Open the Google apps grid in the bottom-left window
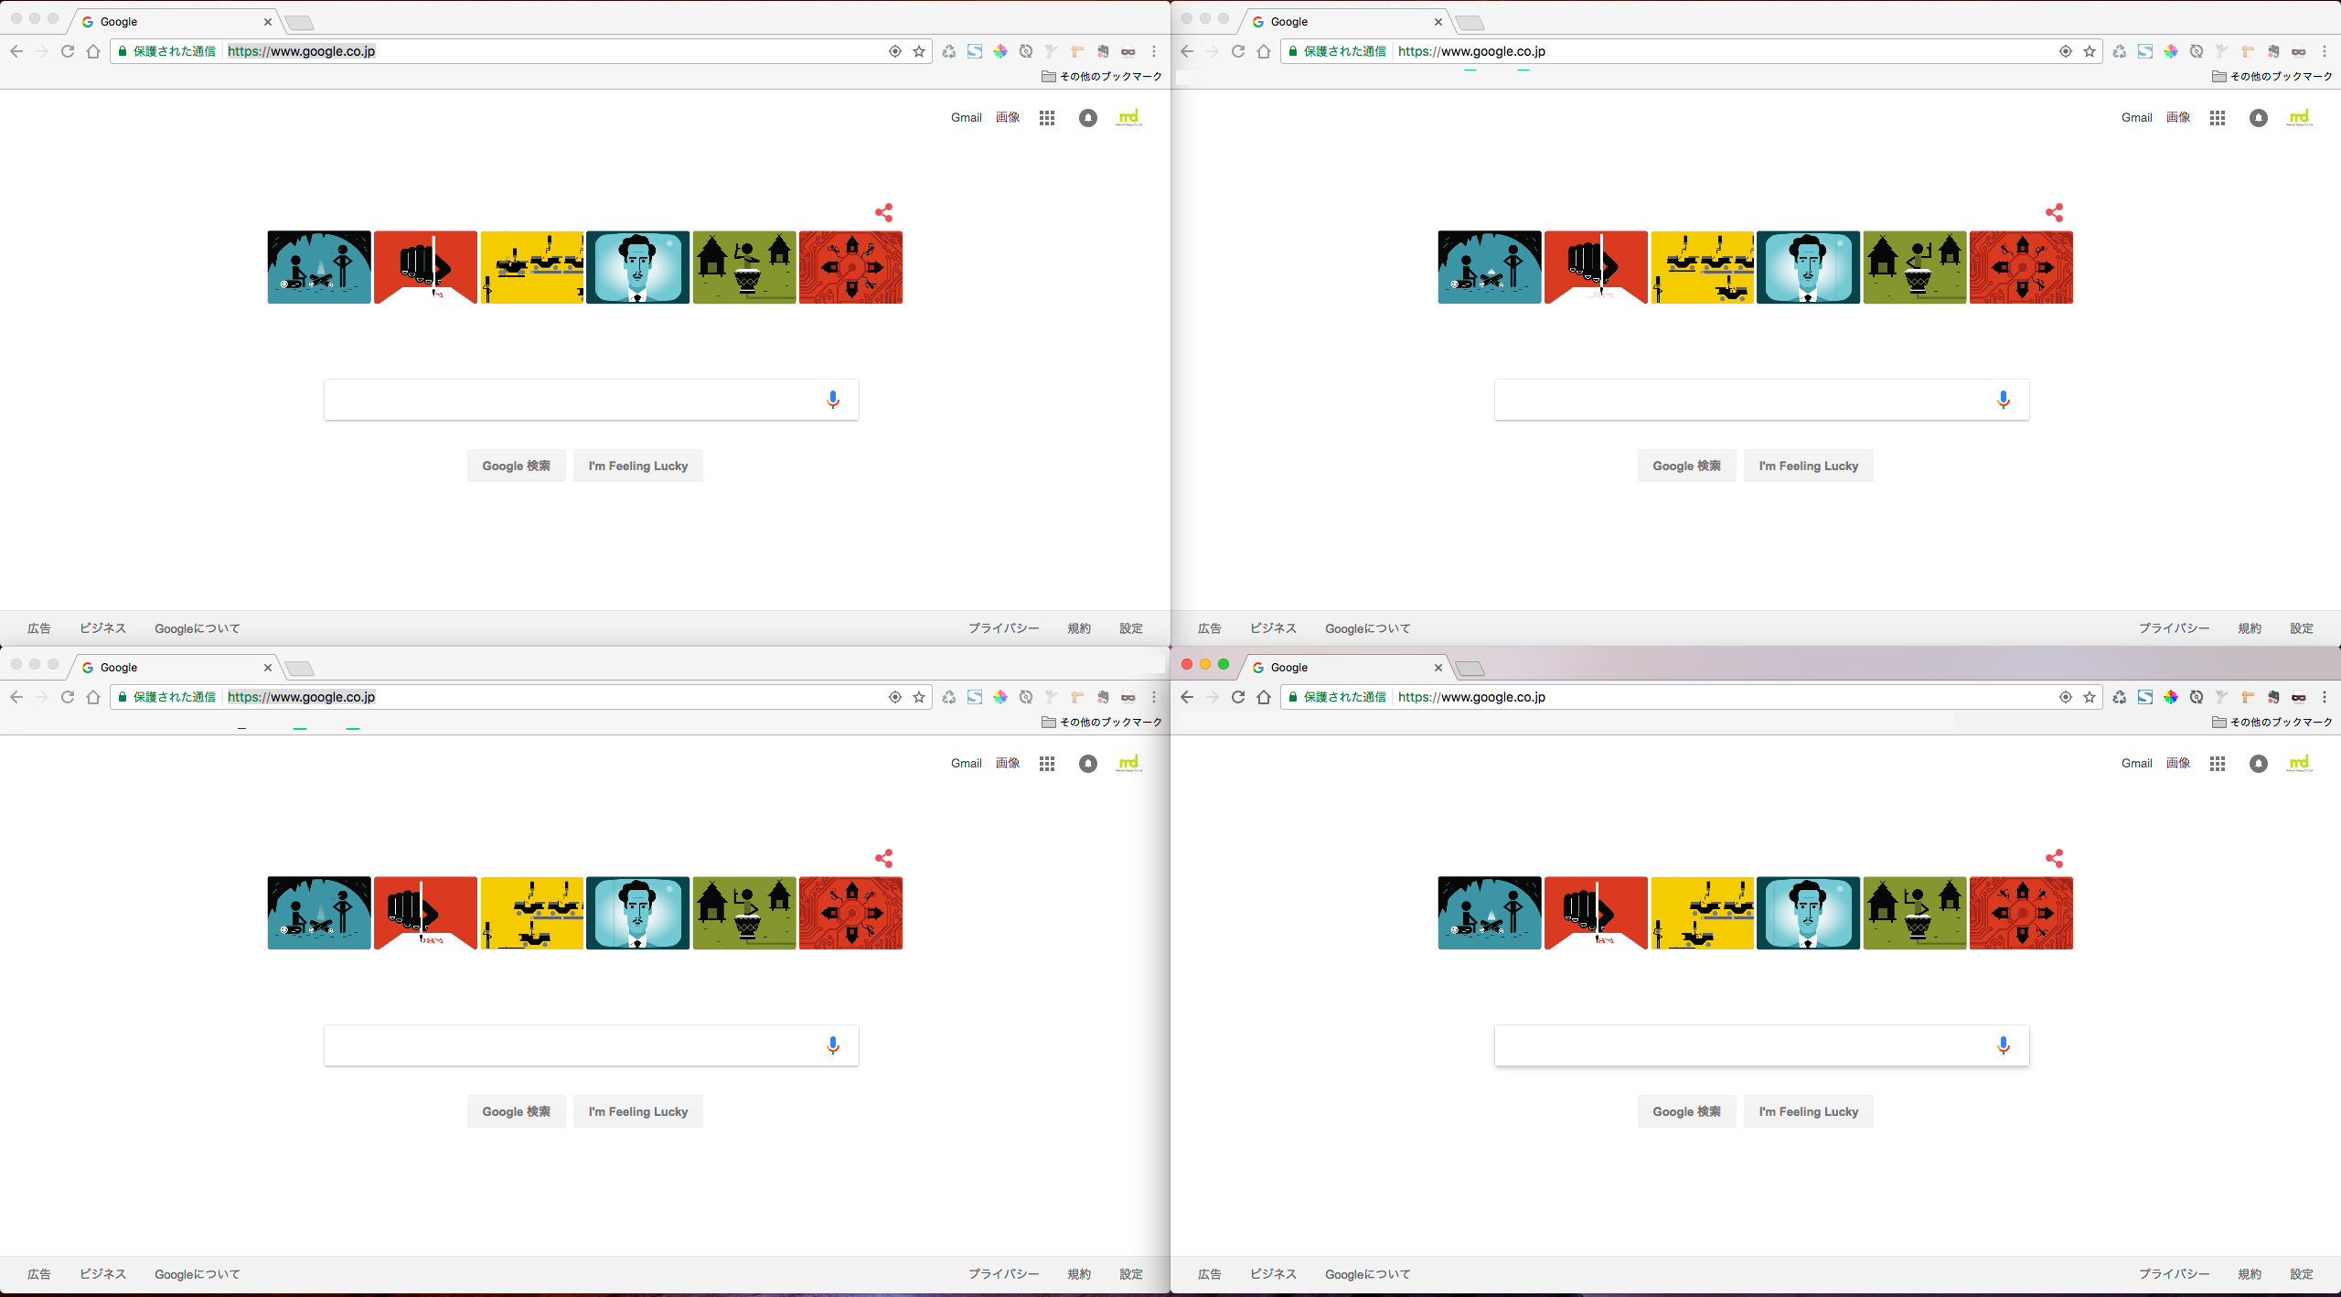The image size is (2341, 1297). tap(1047, 764)
